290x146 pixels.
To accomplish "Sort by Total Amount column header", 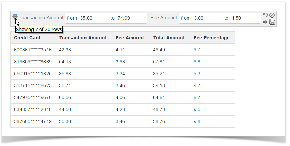I will coord(169,38).
